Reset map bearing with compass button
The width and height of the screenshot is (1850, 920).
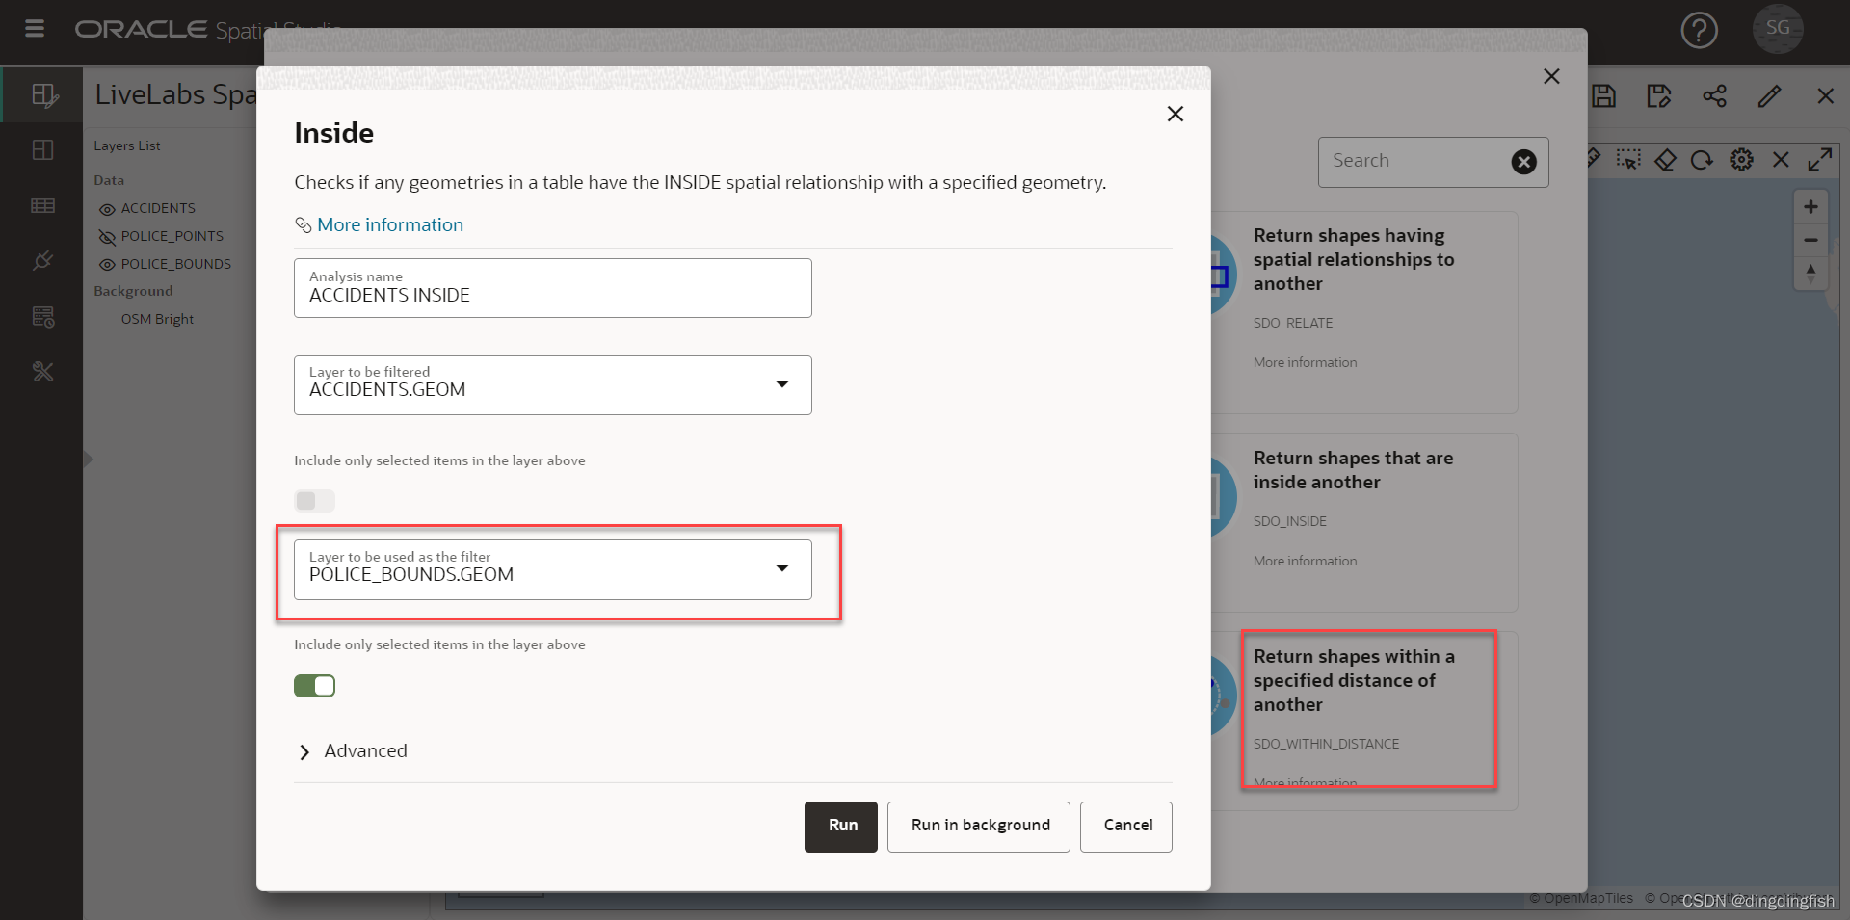pos(1810,274)
